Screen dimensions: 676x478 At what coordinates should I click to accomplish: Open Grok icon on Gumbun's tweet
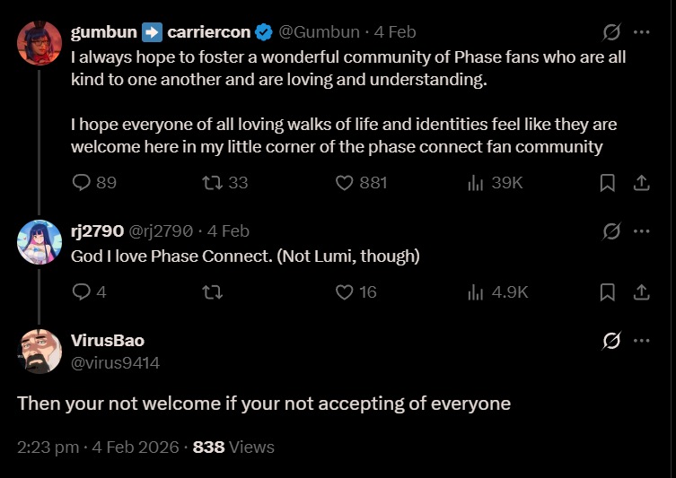click(x=611, y=32)
